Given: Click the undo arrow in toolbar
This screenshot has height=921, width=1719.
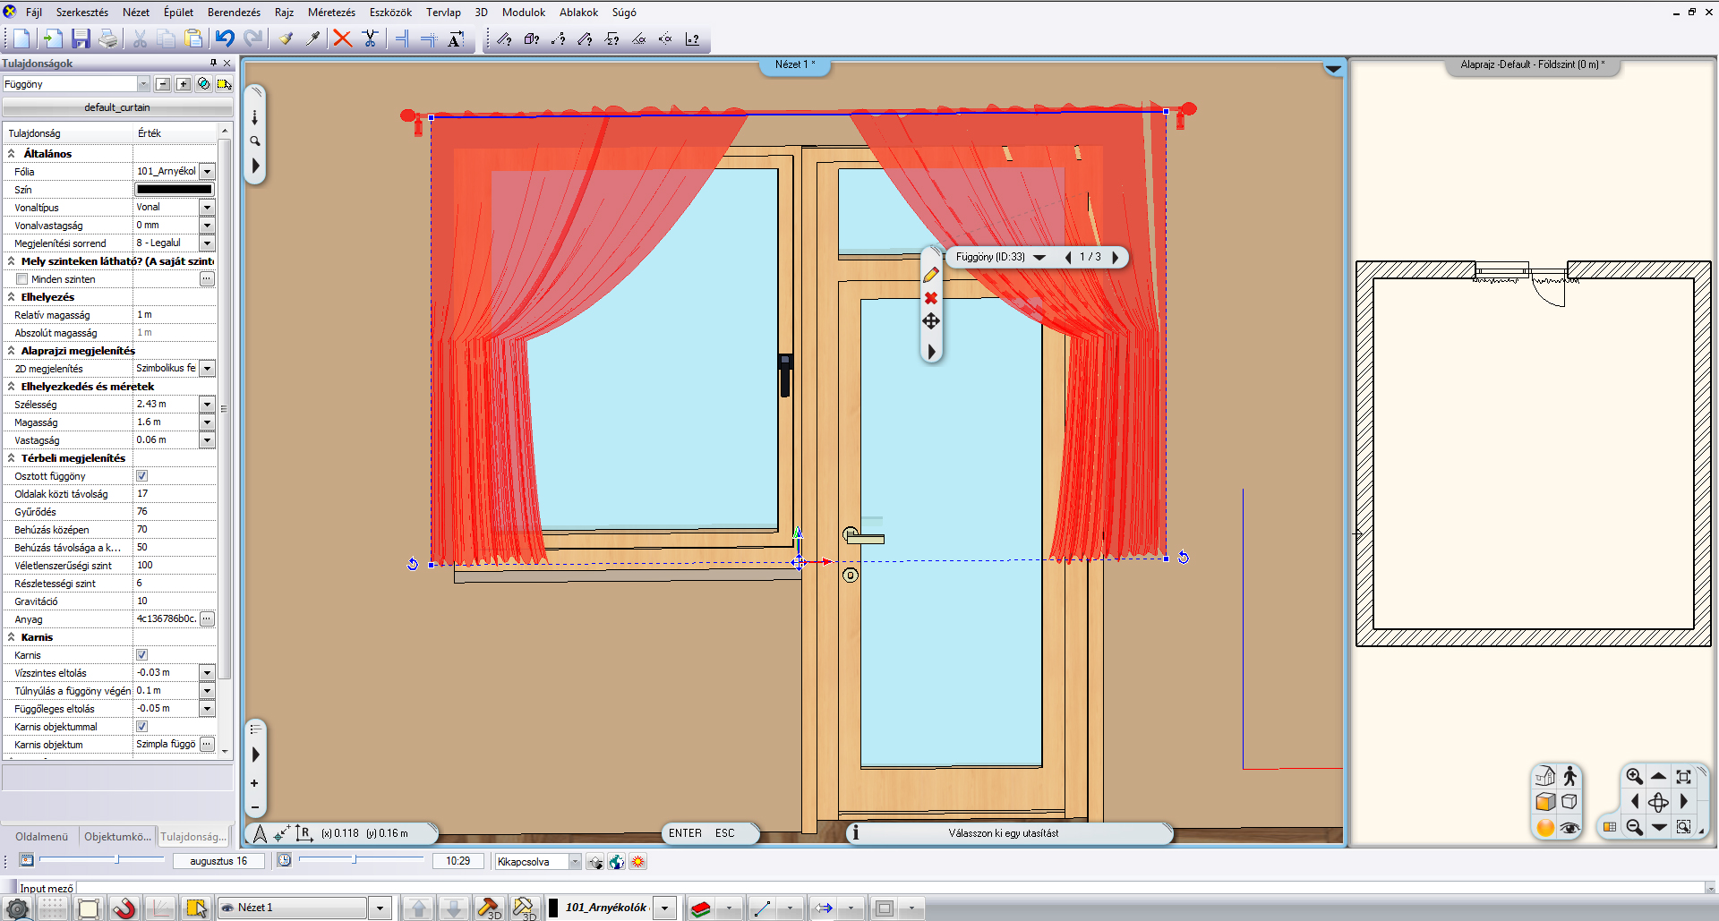Looking at the screenshot, I should point(225,38).
